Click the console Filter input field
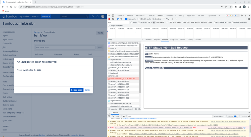 tap(170, 116)
